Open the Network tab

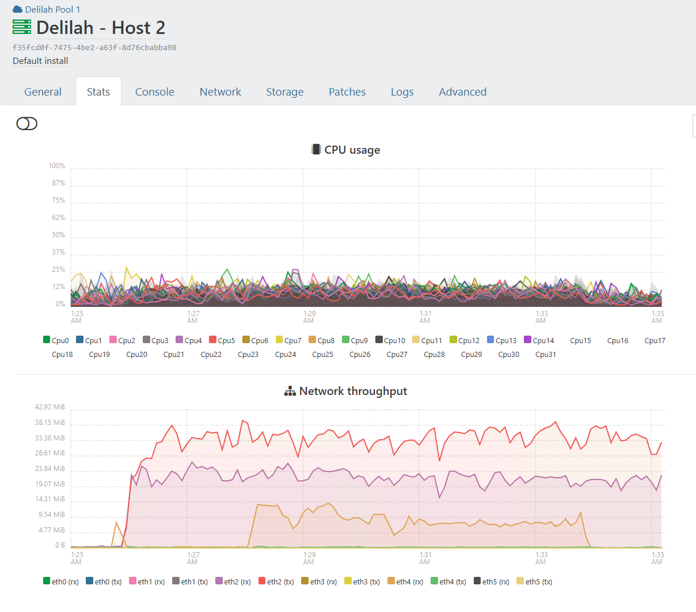point(220,92)
